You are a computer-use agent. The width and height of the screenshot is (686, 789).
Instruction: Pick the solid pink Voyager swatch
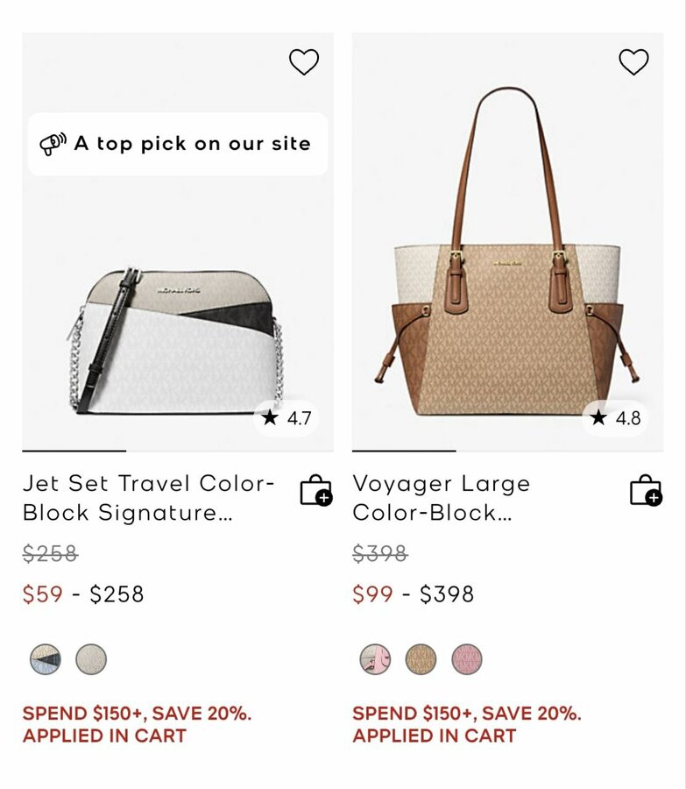467,659
